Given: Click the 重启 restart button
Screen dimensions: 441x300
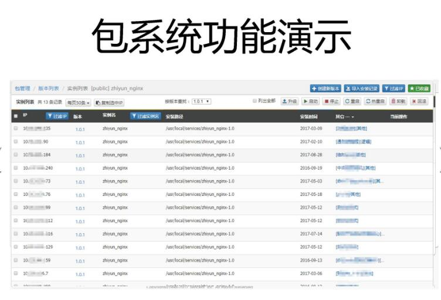Looking at the screenshot, I should point(352,101).
